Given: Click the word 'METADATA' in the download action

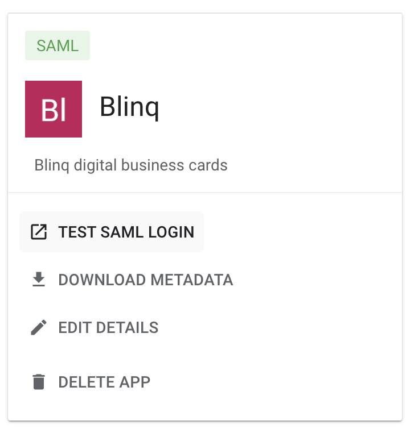Looking at the screenshot, I should 192,280.
